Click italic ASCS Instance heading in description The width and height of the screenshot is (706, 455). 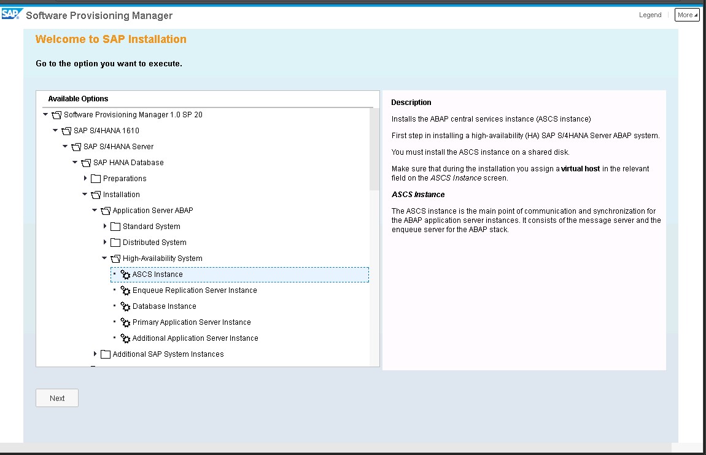[418, 195]
